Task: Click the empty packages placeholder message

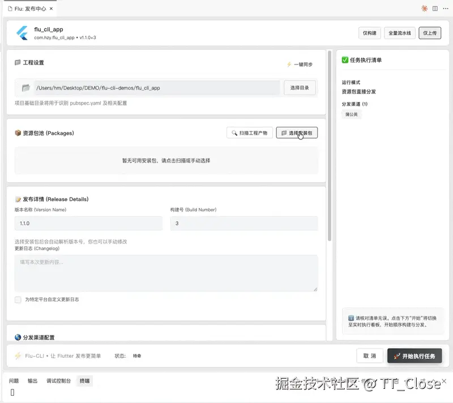Action: coord(166,161)
